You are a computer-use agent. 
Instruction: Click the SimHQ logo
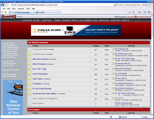pyautogui.click(x=9, y=16)
